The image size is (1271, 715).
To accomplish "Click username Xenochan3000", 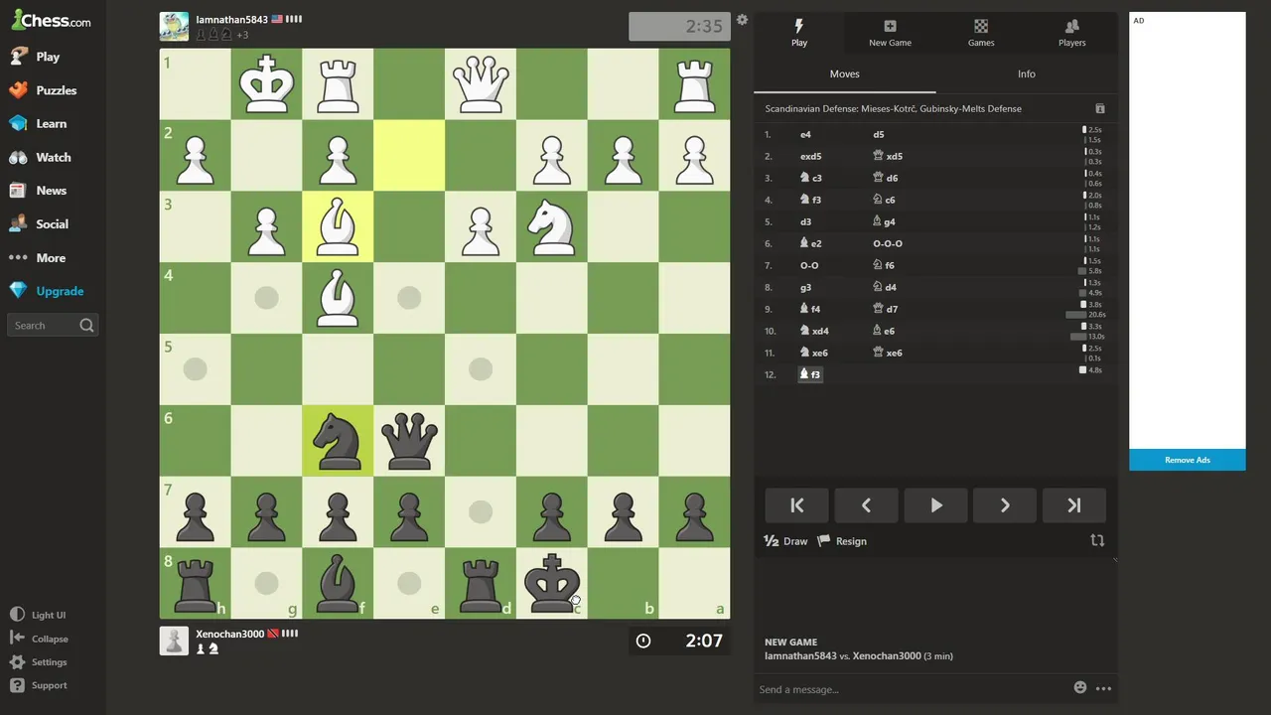I will [230, 634].
